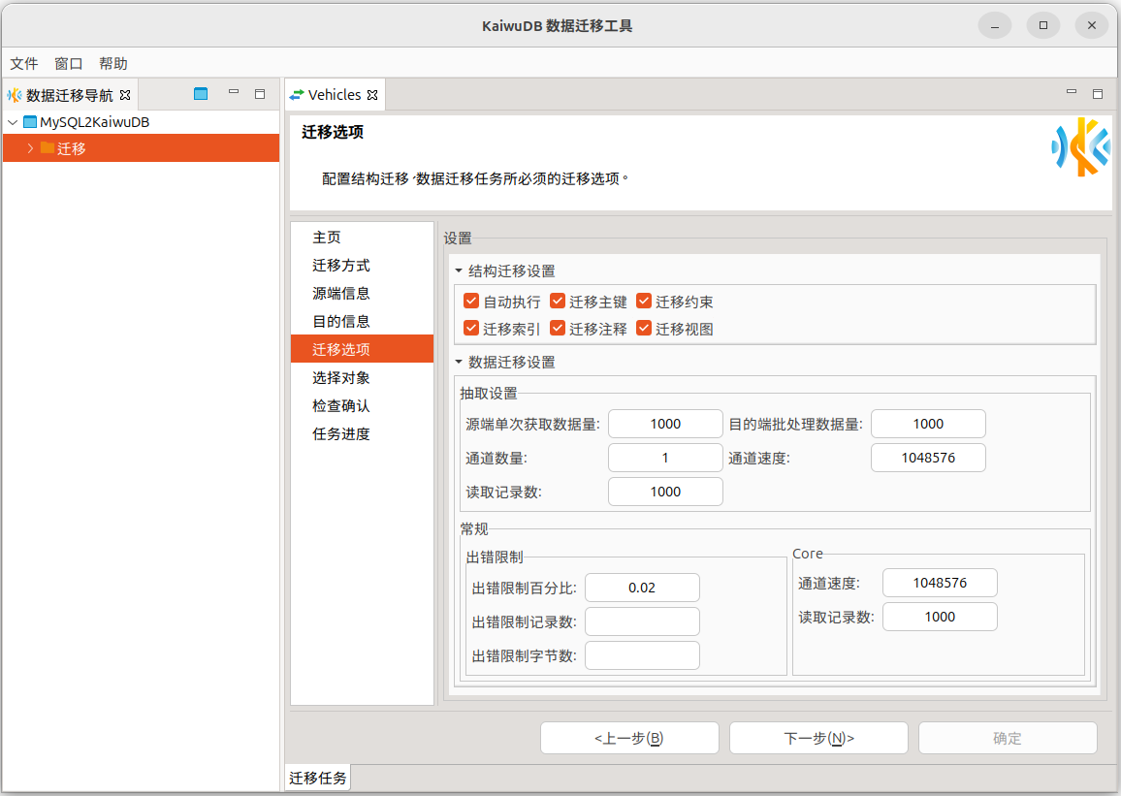Go back with the <上一步(B) button

(629, 738)
